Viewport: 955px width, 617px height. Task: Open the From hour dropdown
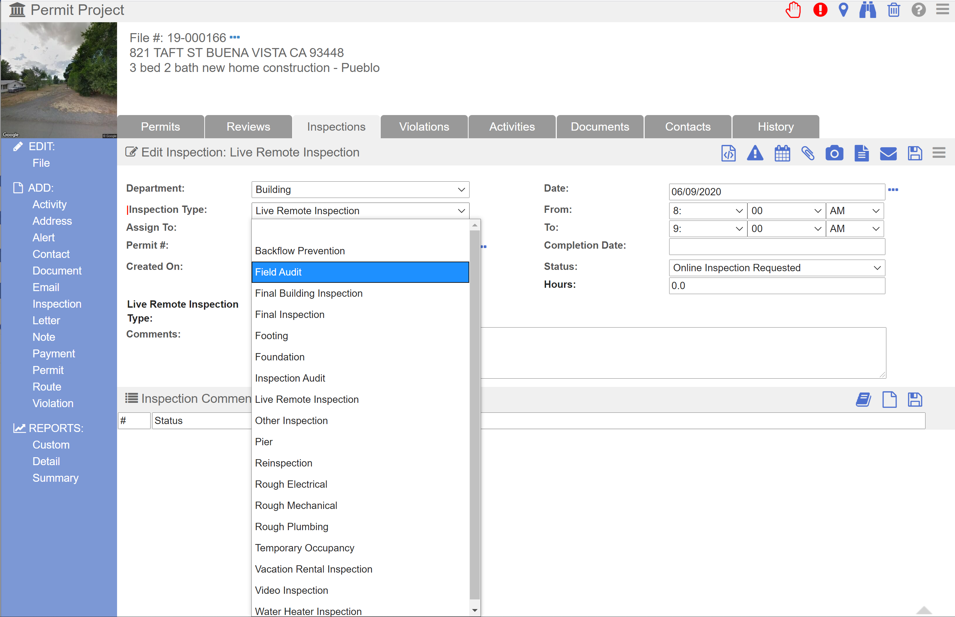pyautogui.click(x=707, y=211)
